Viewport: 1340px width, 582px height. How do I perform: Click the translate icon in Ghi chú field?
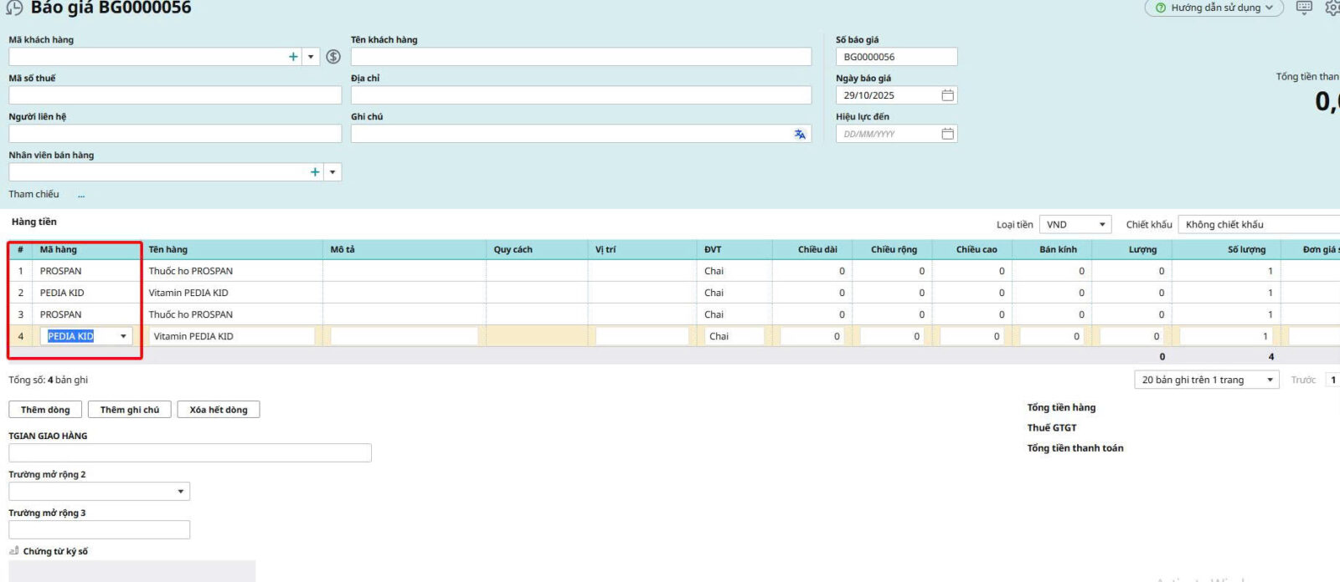[800, 134]
